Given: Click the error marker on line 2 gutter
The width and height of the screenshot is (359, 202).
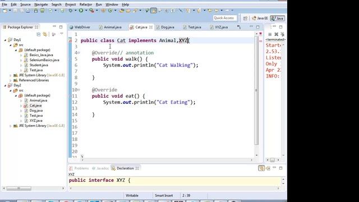Looking at the screenshot, I should tap(70, 41).
